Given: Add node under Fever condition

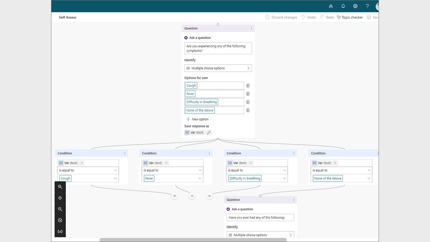Looking at the screenshot, I should coord(192,196).
